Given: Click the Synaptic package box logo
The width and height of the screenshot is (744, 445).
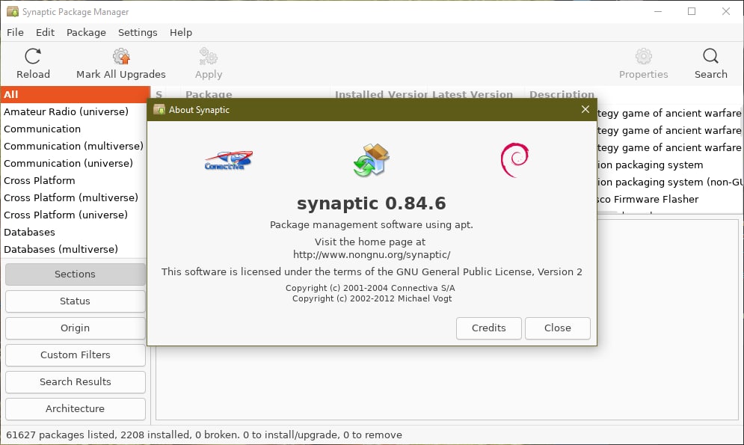Looking at the screenshot, I should 371,160.
